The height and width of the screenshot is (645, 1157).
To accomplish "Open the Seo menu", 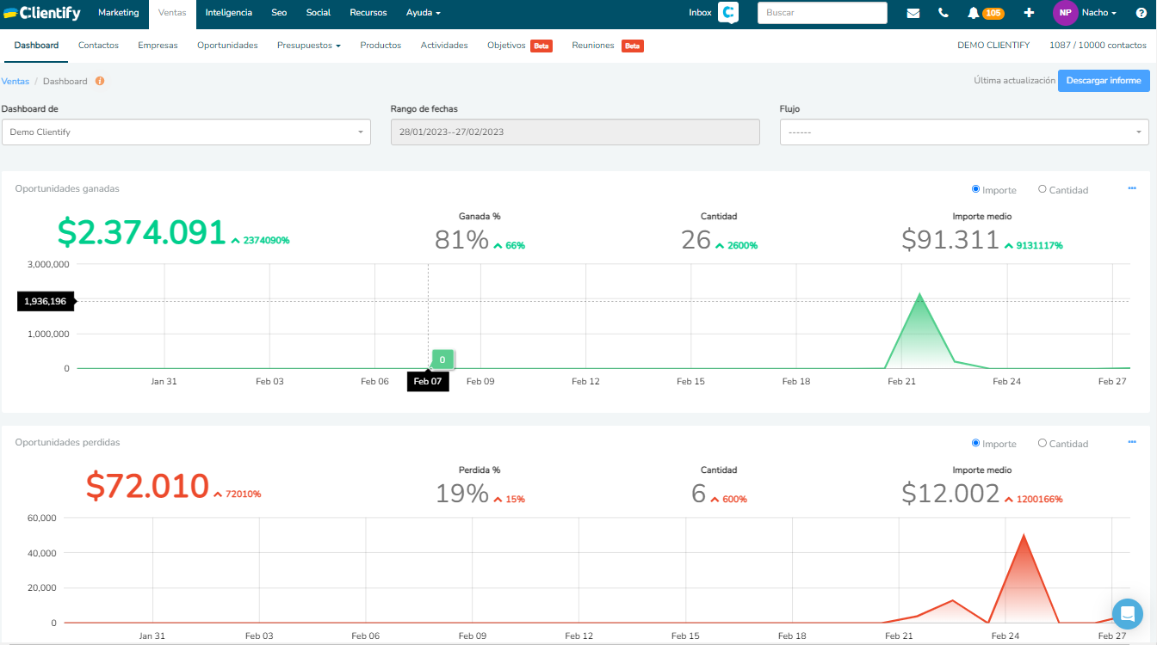I will (x=279, y=13).
